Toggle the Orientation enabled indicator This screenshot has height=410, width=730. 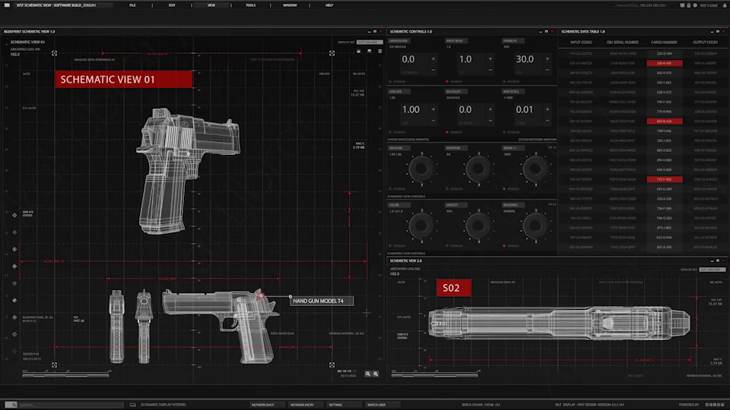tap(390, 81)
